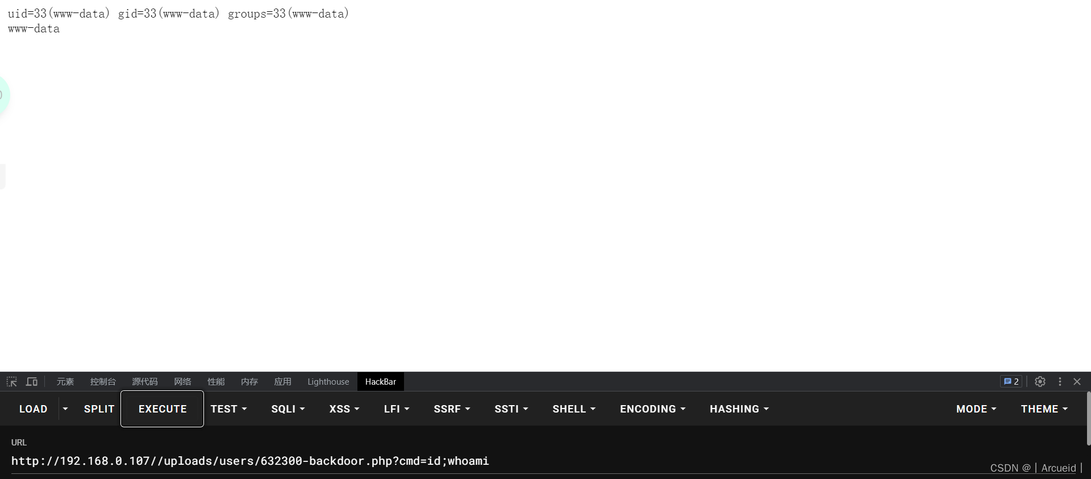This screenshot has height=479, width=1091.
Task: Click the SPLIT button
Action: pyautogui.click(x=99, y=409)
